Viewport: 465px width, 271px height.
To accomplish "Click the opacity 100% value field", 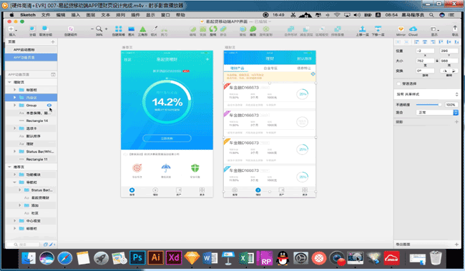I will tap(451, 105).
